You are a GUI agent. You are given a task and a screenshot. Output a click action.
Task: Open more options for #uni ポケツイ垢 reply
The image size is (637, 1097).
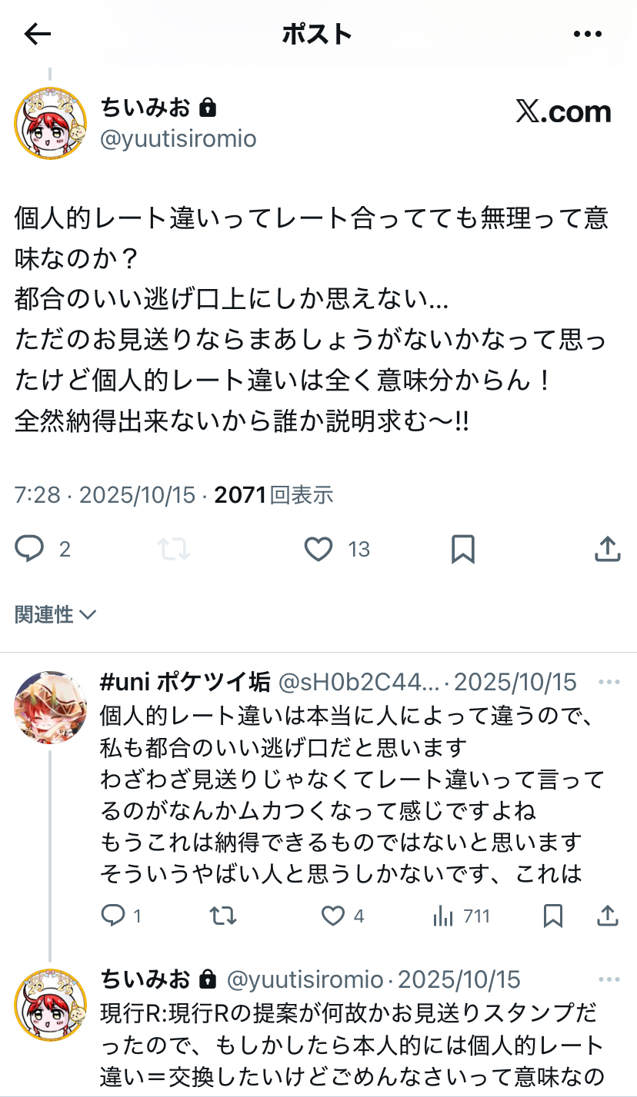click(609, 683)
